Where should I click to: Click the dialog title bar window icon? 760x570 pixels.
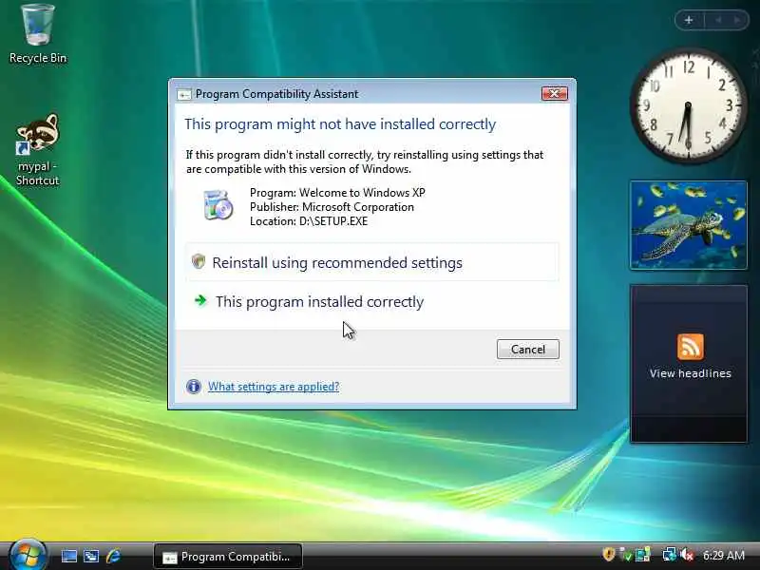tap(183, 94)
